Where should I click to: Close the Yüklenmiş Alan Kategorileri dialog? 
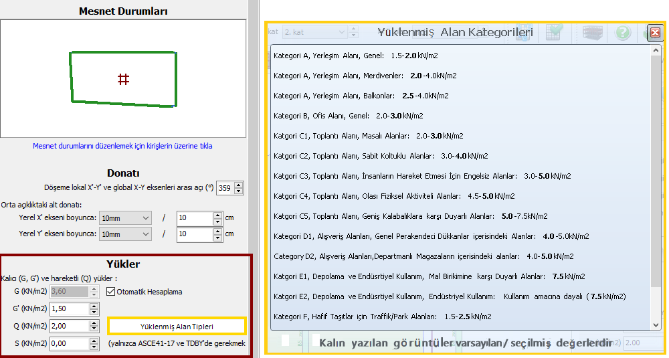coord(655,32)
